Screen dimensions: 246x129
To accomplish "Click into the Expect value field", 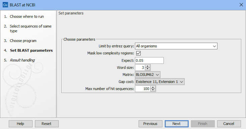I will tap(149, 60).
